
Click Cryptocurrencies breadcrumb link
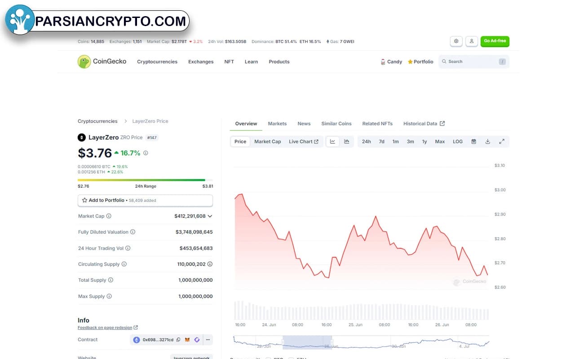pos(97,121)
